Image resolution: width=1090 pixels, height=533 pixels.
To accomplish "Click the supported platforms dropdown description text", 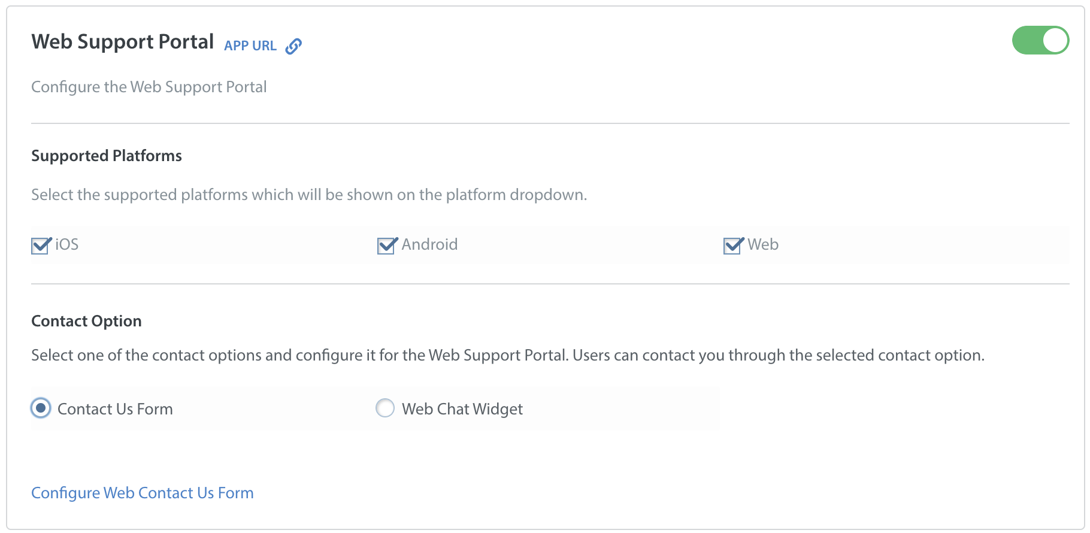I will 309,195.
